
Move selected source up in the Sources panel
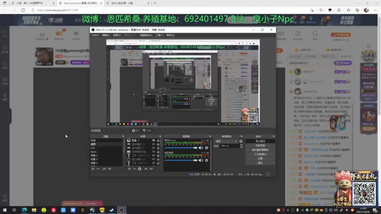point(146,169)
